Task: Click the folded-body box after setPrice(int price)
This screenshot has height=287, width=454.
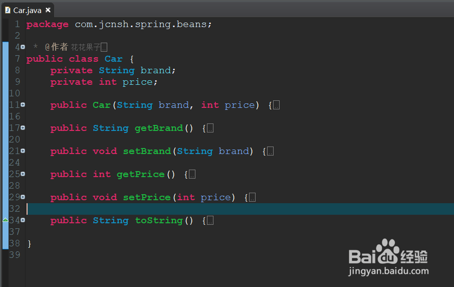Action: 252,197
